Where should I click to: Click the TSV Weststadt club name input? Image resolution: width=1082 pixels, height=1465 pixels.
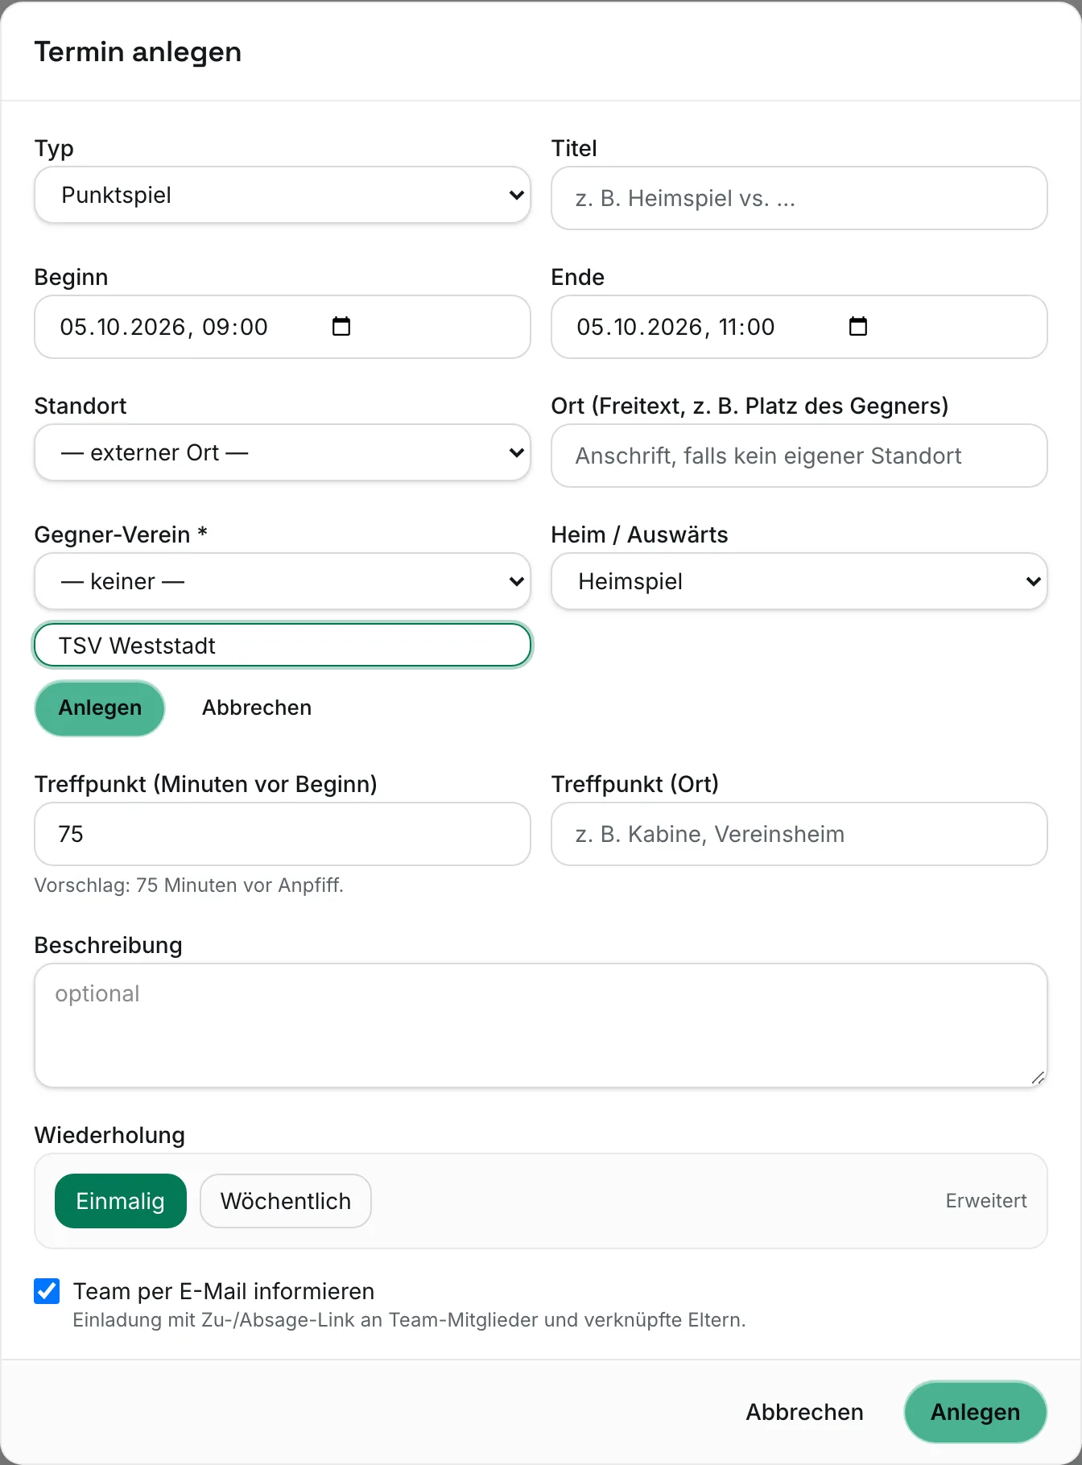pyautogui.click(x=283, y=646)
